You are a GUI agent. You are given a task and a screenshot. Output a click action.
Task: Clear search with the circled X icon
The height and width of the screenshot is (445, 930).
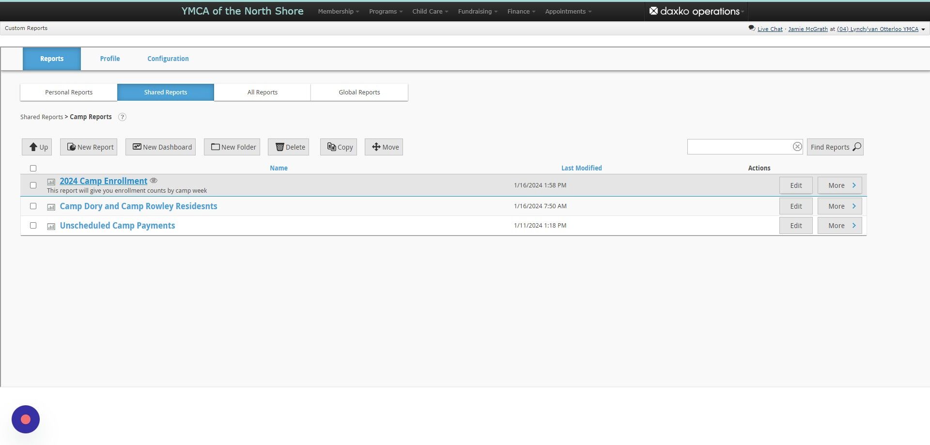tap(797, 147)
